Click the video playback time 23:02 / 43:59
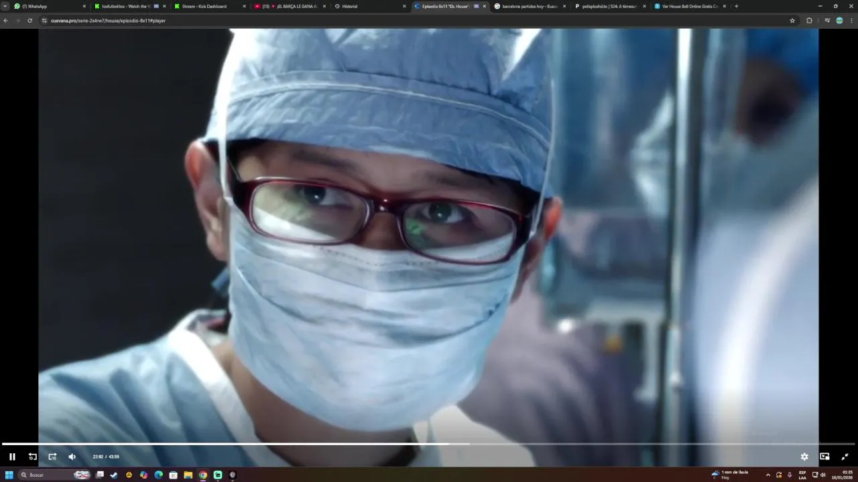The height and width of the screenshot is (482, 858). pos(106,457)
